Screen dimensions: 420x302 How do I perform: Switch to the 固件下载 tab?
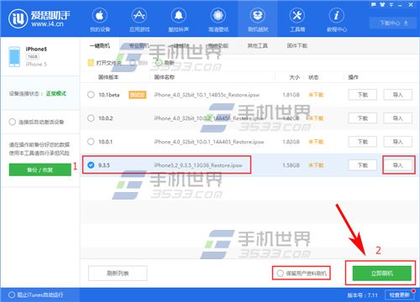(x=297, y=45)
